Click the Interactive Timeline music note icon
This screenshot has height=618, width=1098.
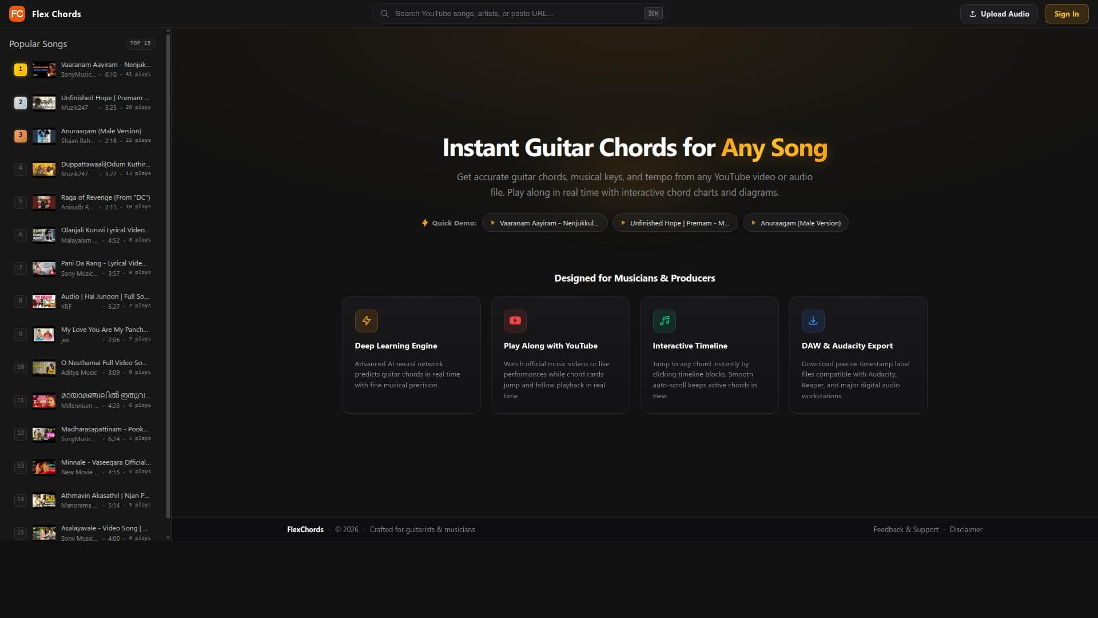click(x=665, y=321)
